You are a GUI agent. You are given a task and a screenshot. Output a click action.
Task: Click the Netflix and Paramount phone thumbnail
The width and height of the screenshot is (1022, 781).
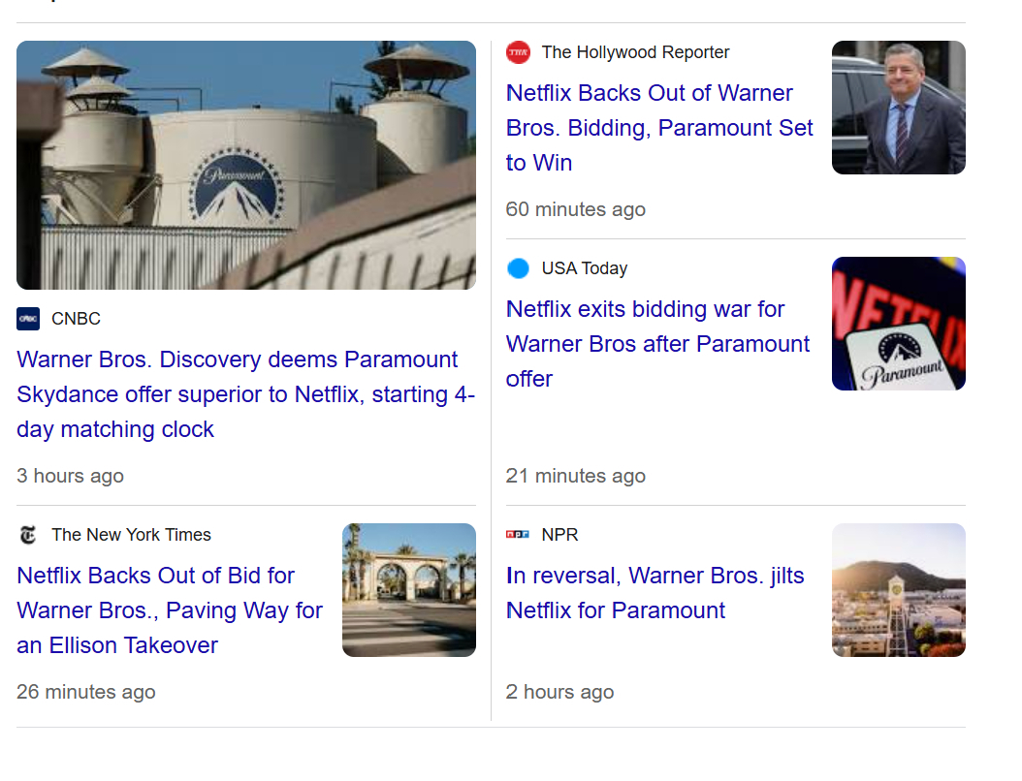[898, 324]
